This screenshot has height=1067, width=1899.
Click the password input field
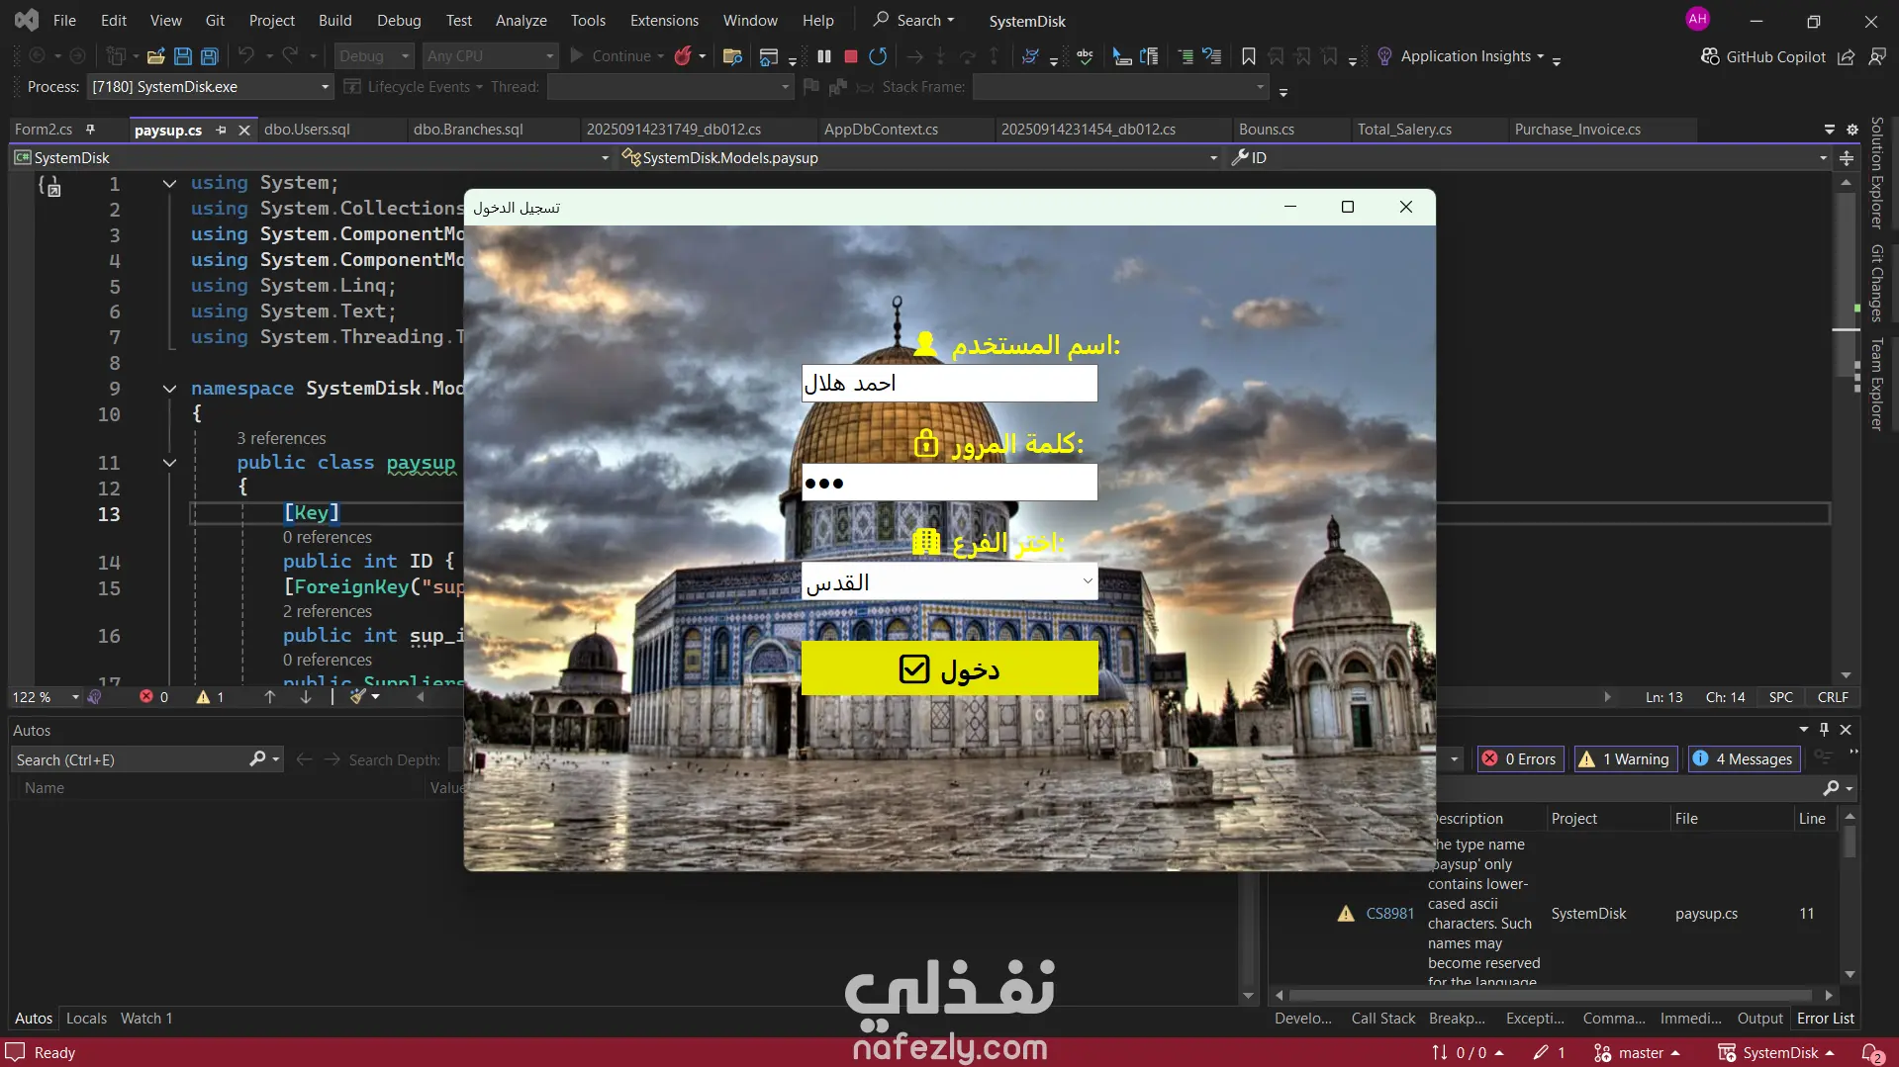point(949,483)
